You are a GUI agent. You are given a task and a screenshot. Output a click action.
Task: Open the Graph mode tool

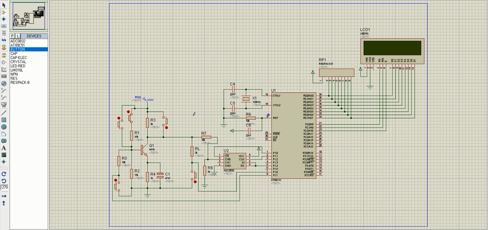click(x=4, y=70)
